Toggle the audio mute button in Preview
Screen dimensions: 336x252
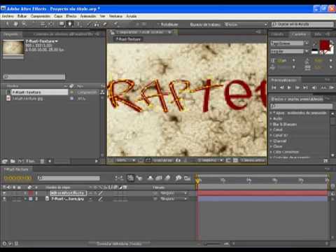314,87
